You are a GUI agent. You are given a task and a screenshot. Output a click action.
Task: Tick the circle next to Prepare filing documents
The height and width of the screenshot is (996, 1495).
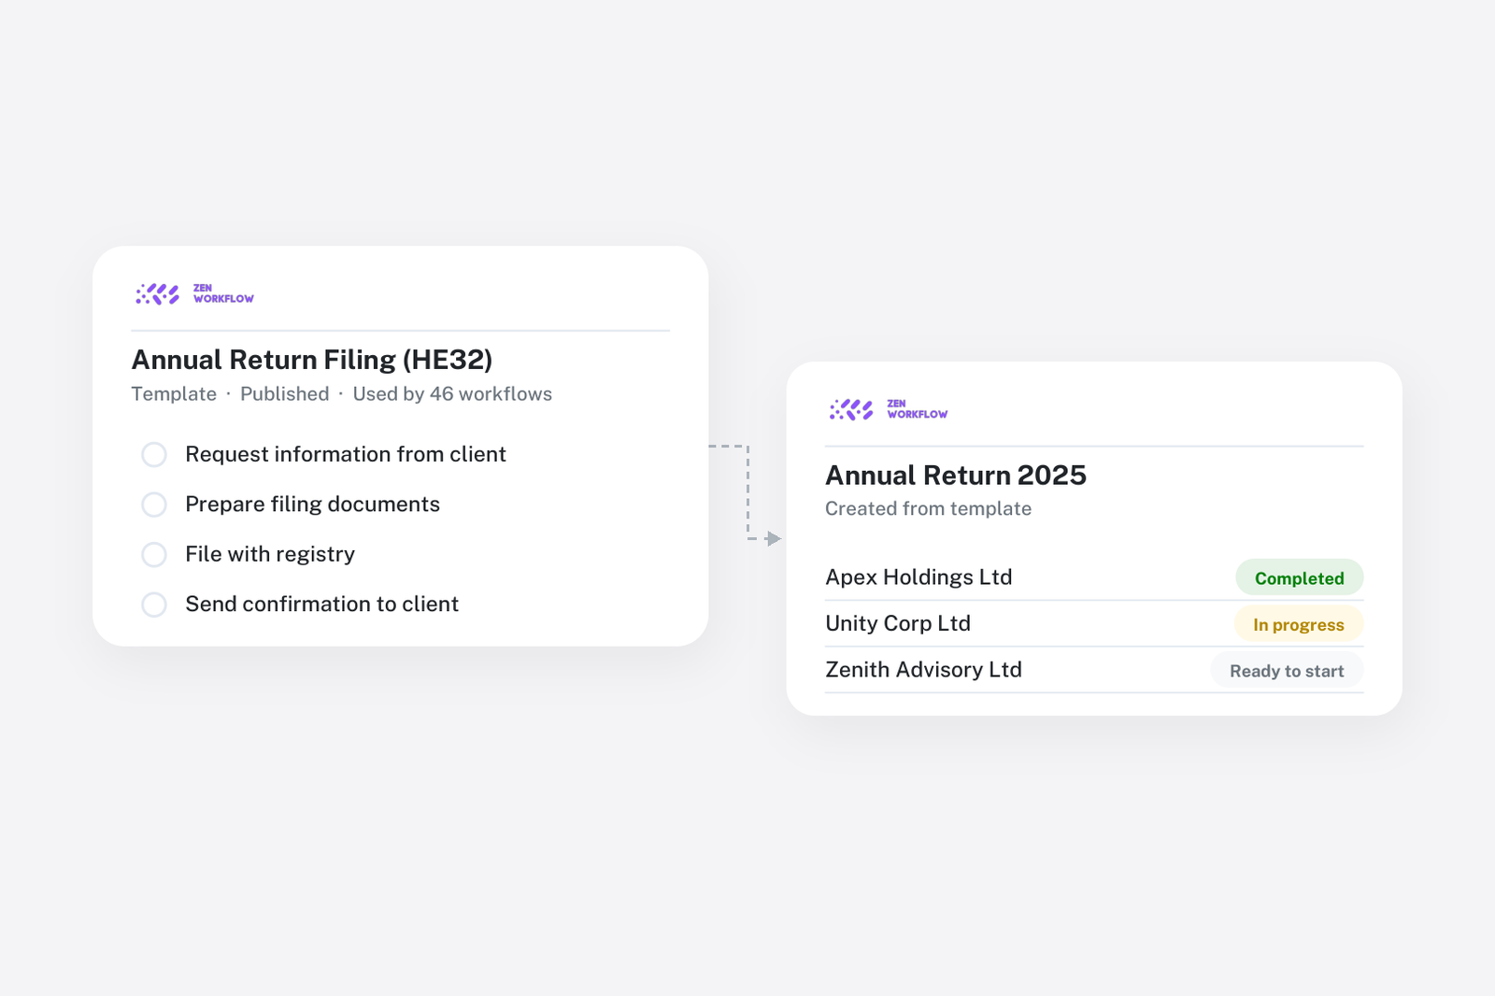(154, 505)
